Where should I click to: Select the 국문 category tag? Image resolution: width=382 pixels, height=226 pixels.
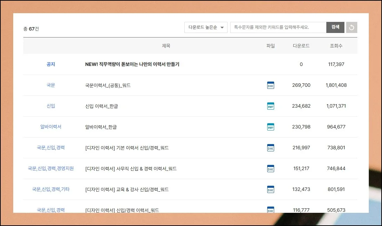51,85
